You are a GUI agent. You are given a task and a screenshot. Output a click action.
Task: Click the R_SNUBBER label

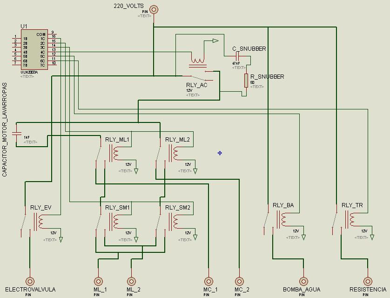pyautogui.click(x=267, y=77)
